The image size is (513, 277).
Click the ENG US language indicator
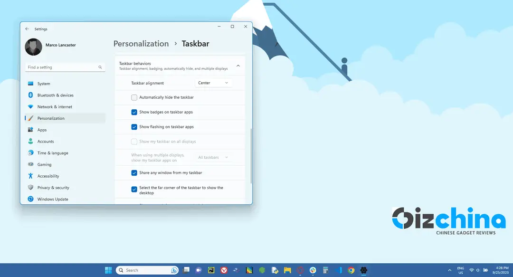pos(461,270)
